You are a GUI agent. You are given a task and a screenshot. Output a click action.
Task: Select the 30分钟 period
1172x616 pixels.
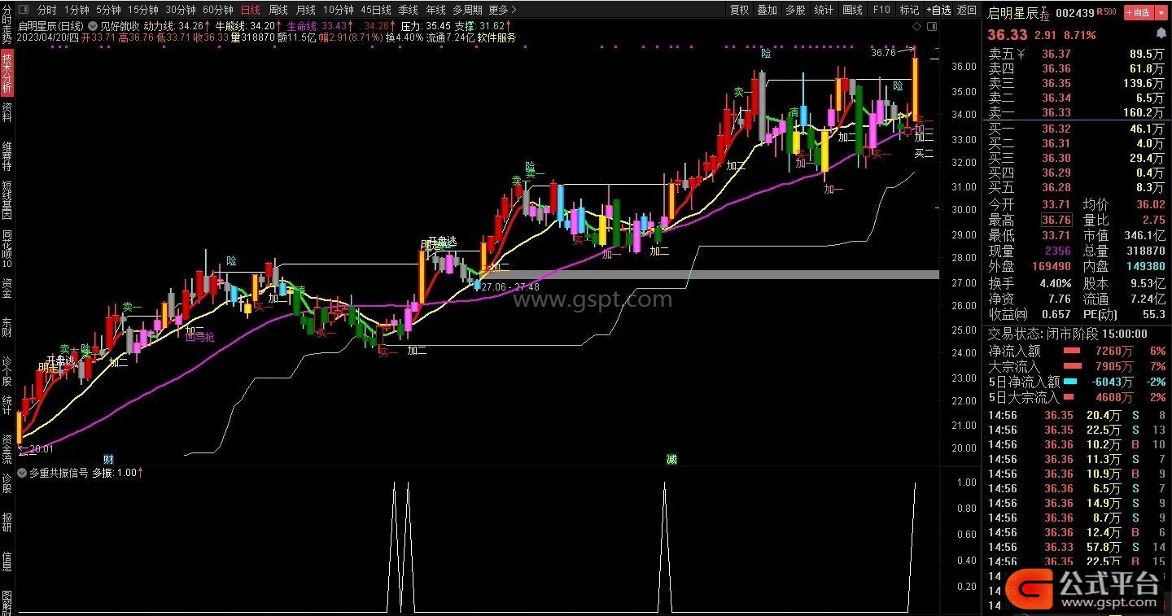tap(181, 10)
